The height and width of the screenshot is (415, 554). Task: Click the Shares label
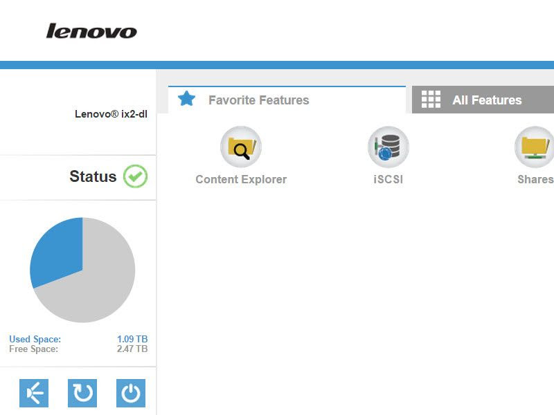pos(535,179)
